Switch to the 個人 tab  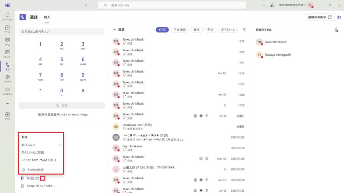tap(47, 17)
